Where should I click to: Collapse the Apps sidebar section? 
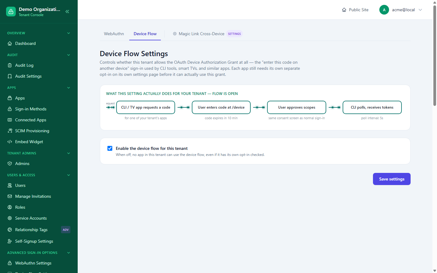[x=69, y=88]
